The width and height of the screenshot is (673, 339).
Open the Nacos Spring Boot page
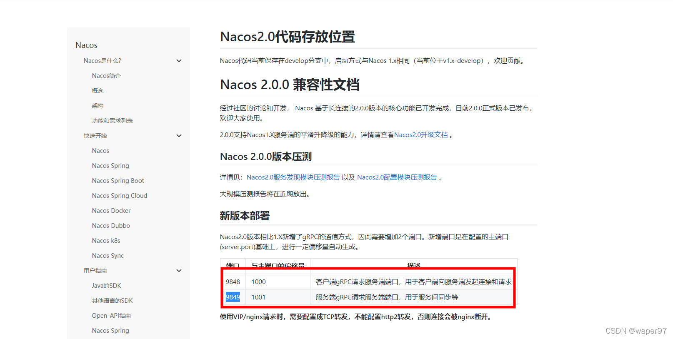coord(118,181)
